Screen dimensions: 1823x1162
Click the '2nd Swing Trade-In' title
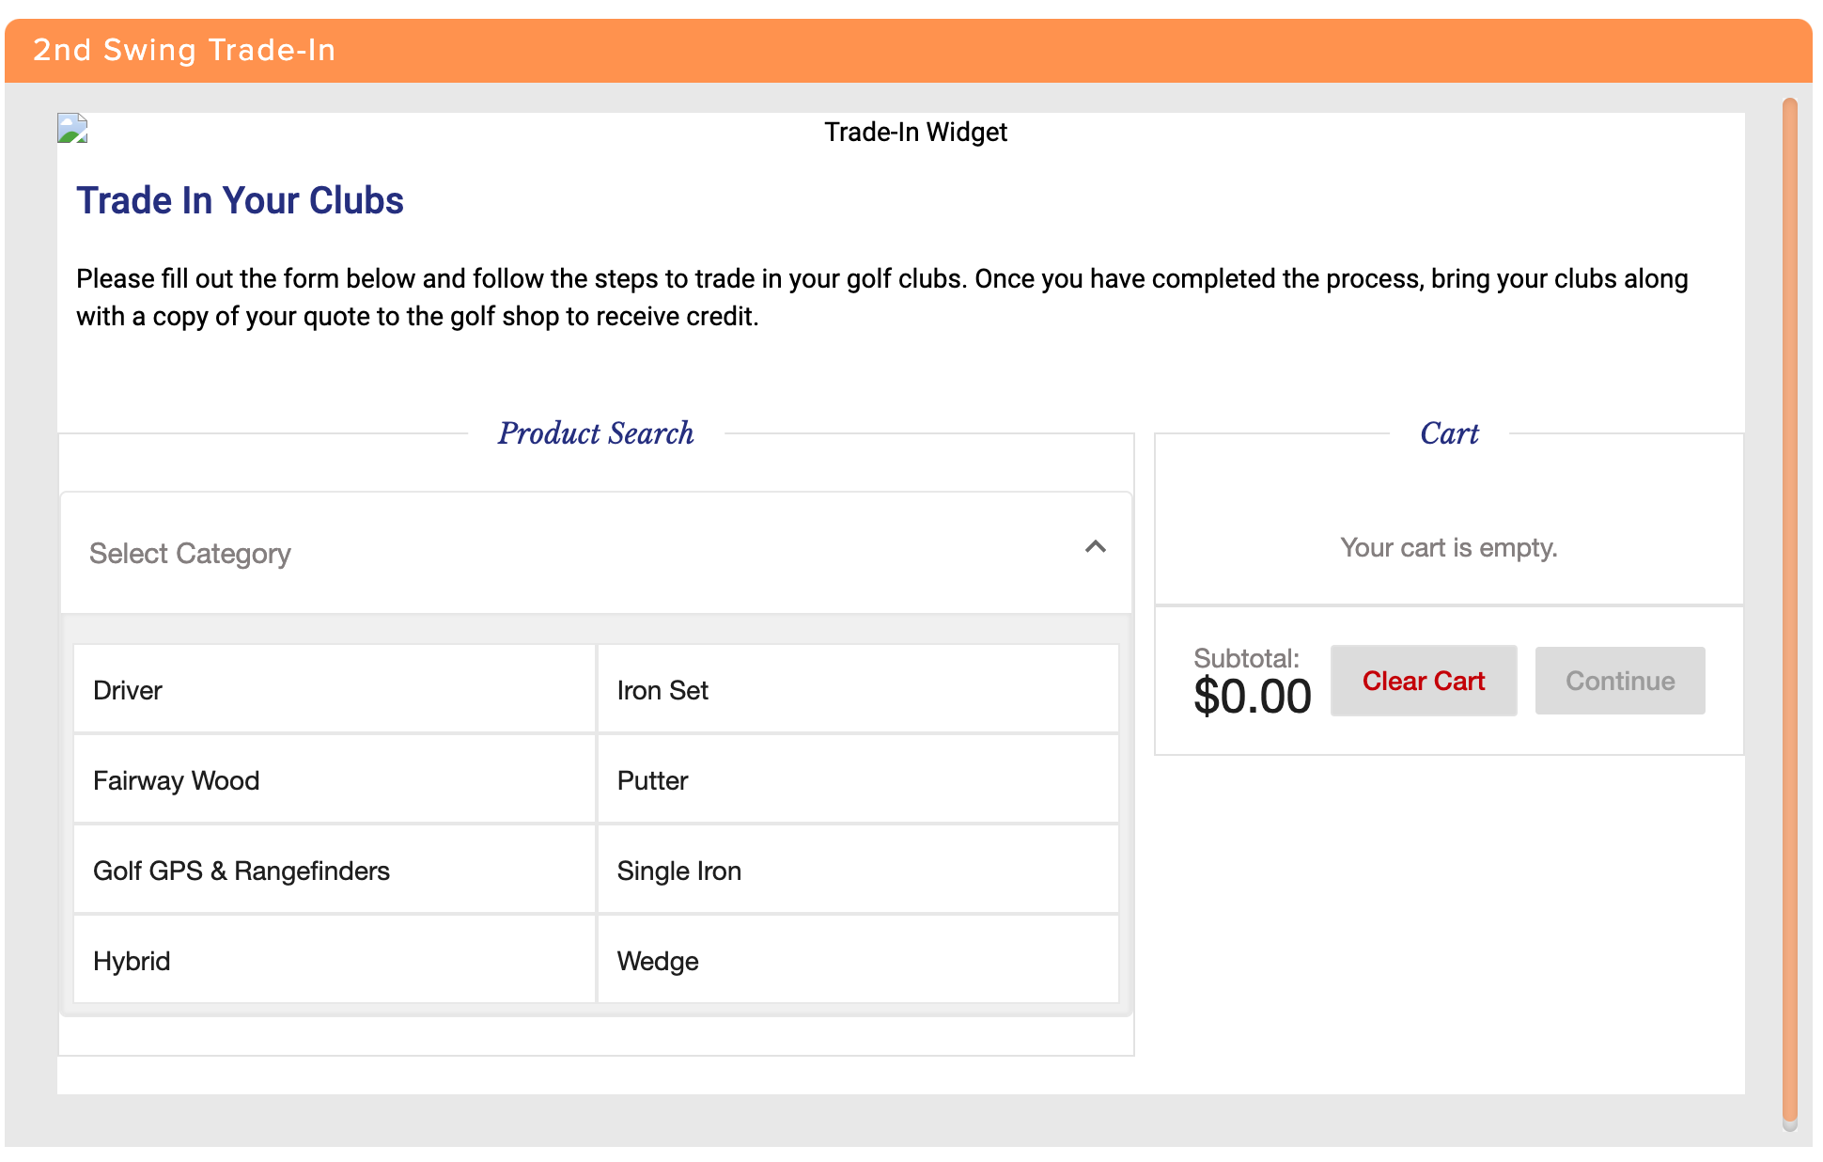point(184,50)
